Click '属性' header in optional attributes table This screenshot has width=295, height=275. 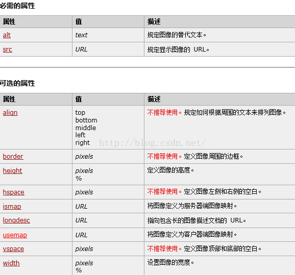tap(9, 99)
